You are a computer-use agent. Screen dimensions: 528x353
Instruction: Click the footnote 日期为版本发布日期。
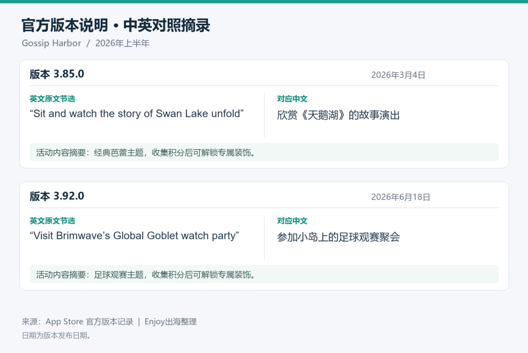coord(56,335)
